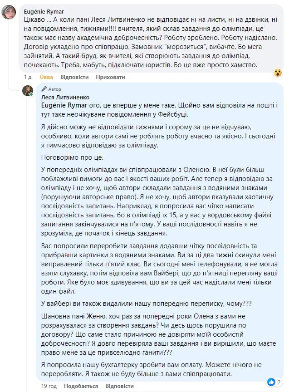Open the Eugénie Rymar name link
The image size is (289, 392).
coord(44,11)
